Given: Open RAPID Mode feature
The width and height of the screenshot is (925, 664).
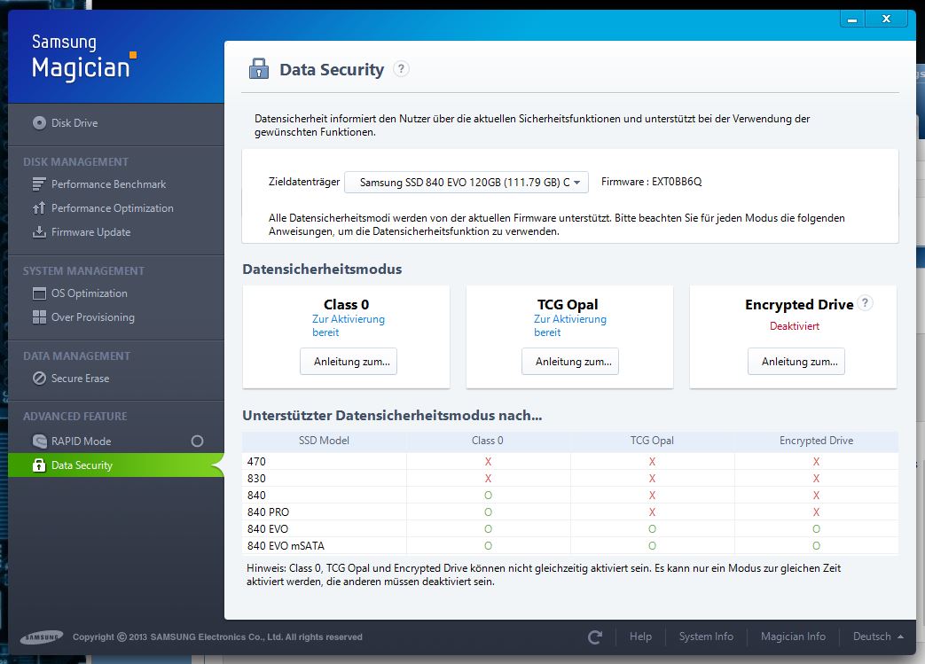Looking at the screenshot, I should [115, 441].
